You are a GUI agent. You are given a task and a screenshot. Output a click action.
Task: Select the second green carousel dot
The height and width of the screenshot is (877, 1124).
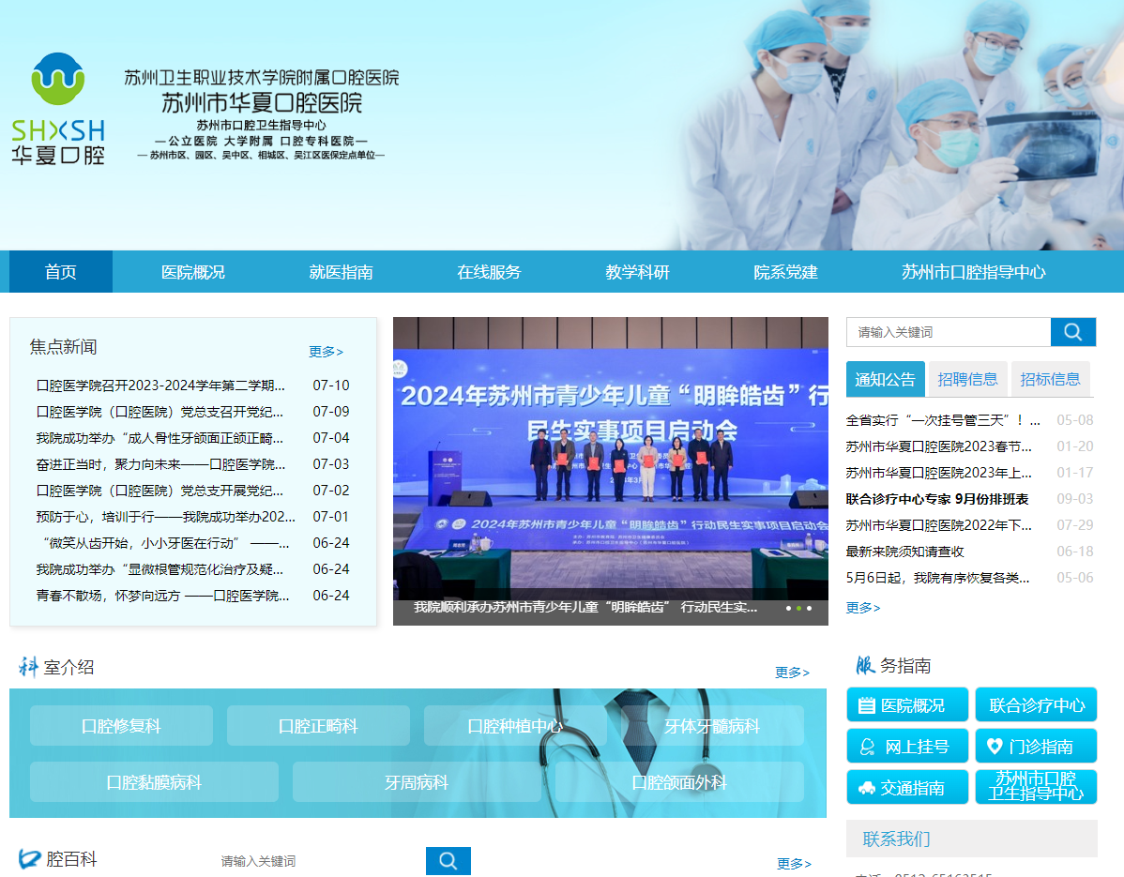(x=798, y=609)
